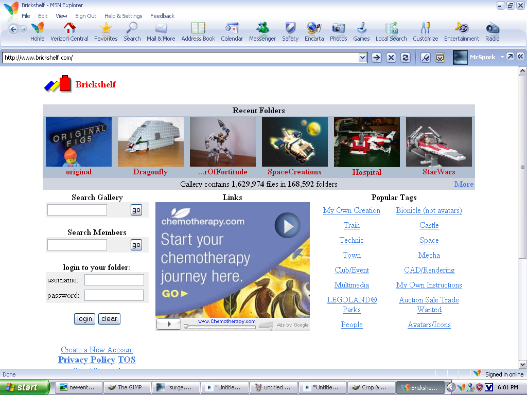Open the Castle tag link
This screenshot has width=527, height=395.
point(429,225)
